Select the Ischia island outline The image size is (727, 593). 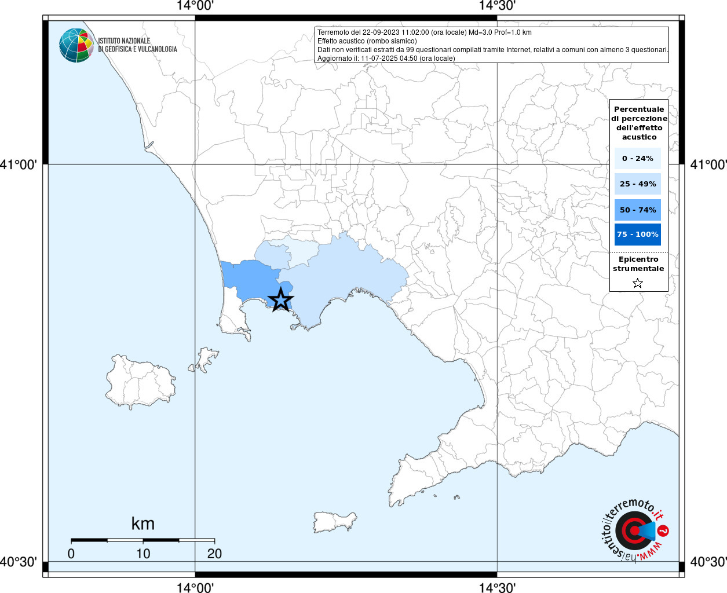pos(140,382)
